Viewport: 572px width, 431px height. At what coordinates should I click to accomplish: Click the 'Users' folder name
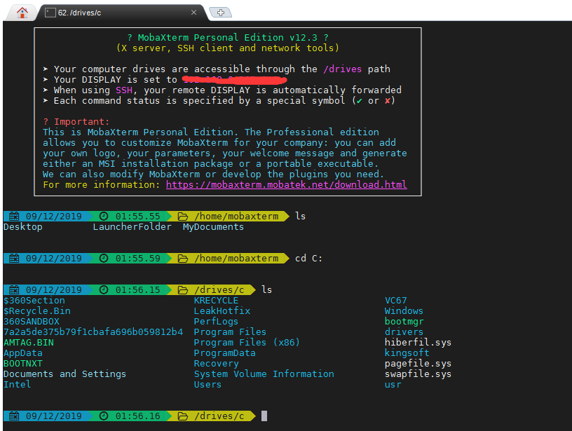(x=207, y=384)
